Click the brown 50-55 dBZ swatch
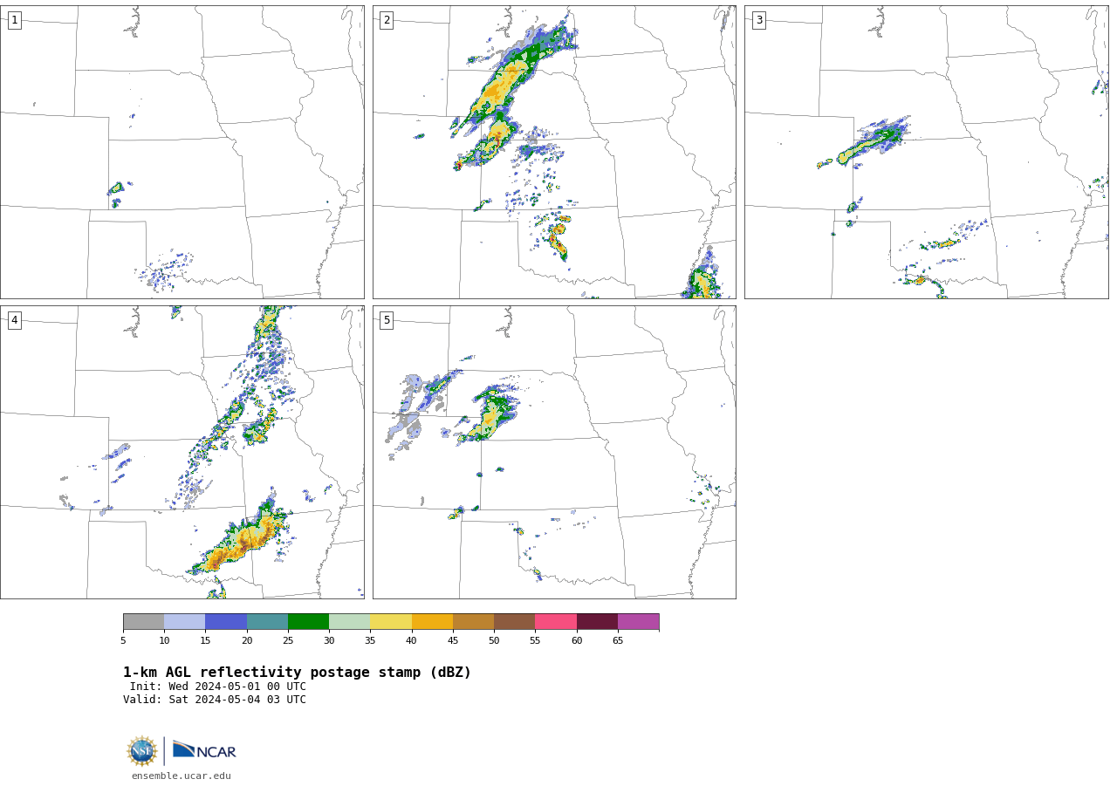1117x786 pixels. 514,621
